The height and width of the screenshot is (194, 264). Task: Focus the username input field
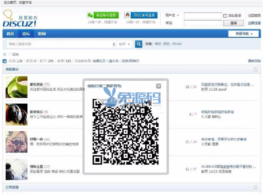click(x=203, y=16)
